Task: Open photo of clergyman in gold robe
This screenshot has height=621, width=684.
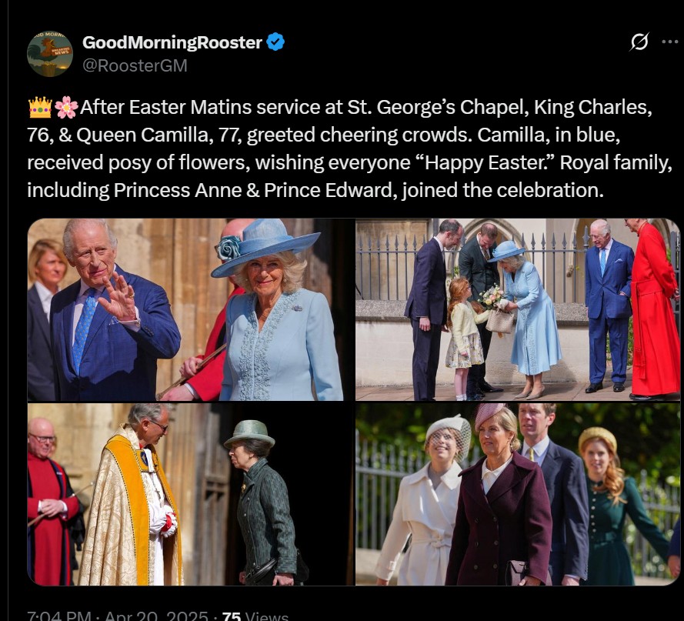Action: [x=191, y=494]
